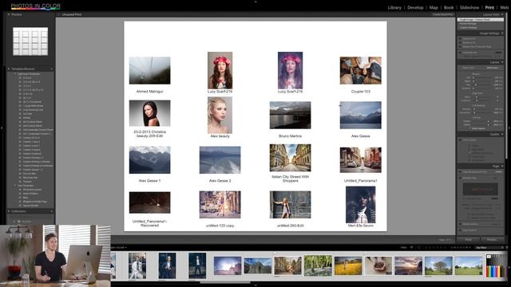Collapse the Lightroom Templates folder
511x287 pixels.
point(15,73)
